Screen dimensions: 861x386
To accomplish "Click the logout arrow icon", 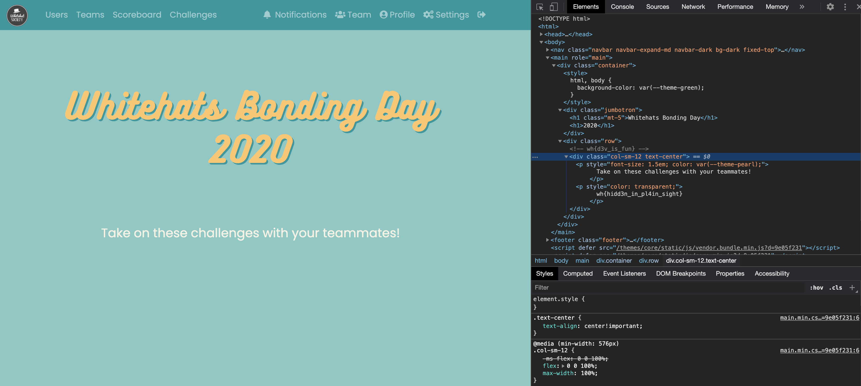I will (x=481, y=15).
